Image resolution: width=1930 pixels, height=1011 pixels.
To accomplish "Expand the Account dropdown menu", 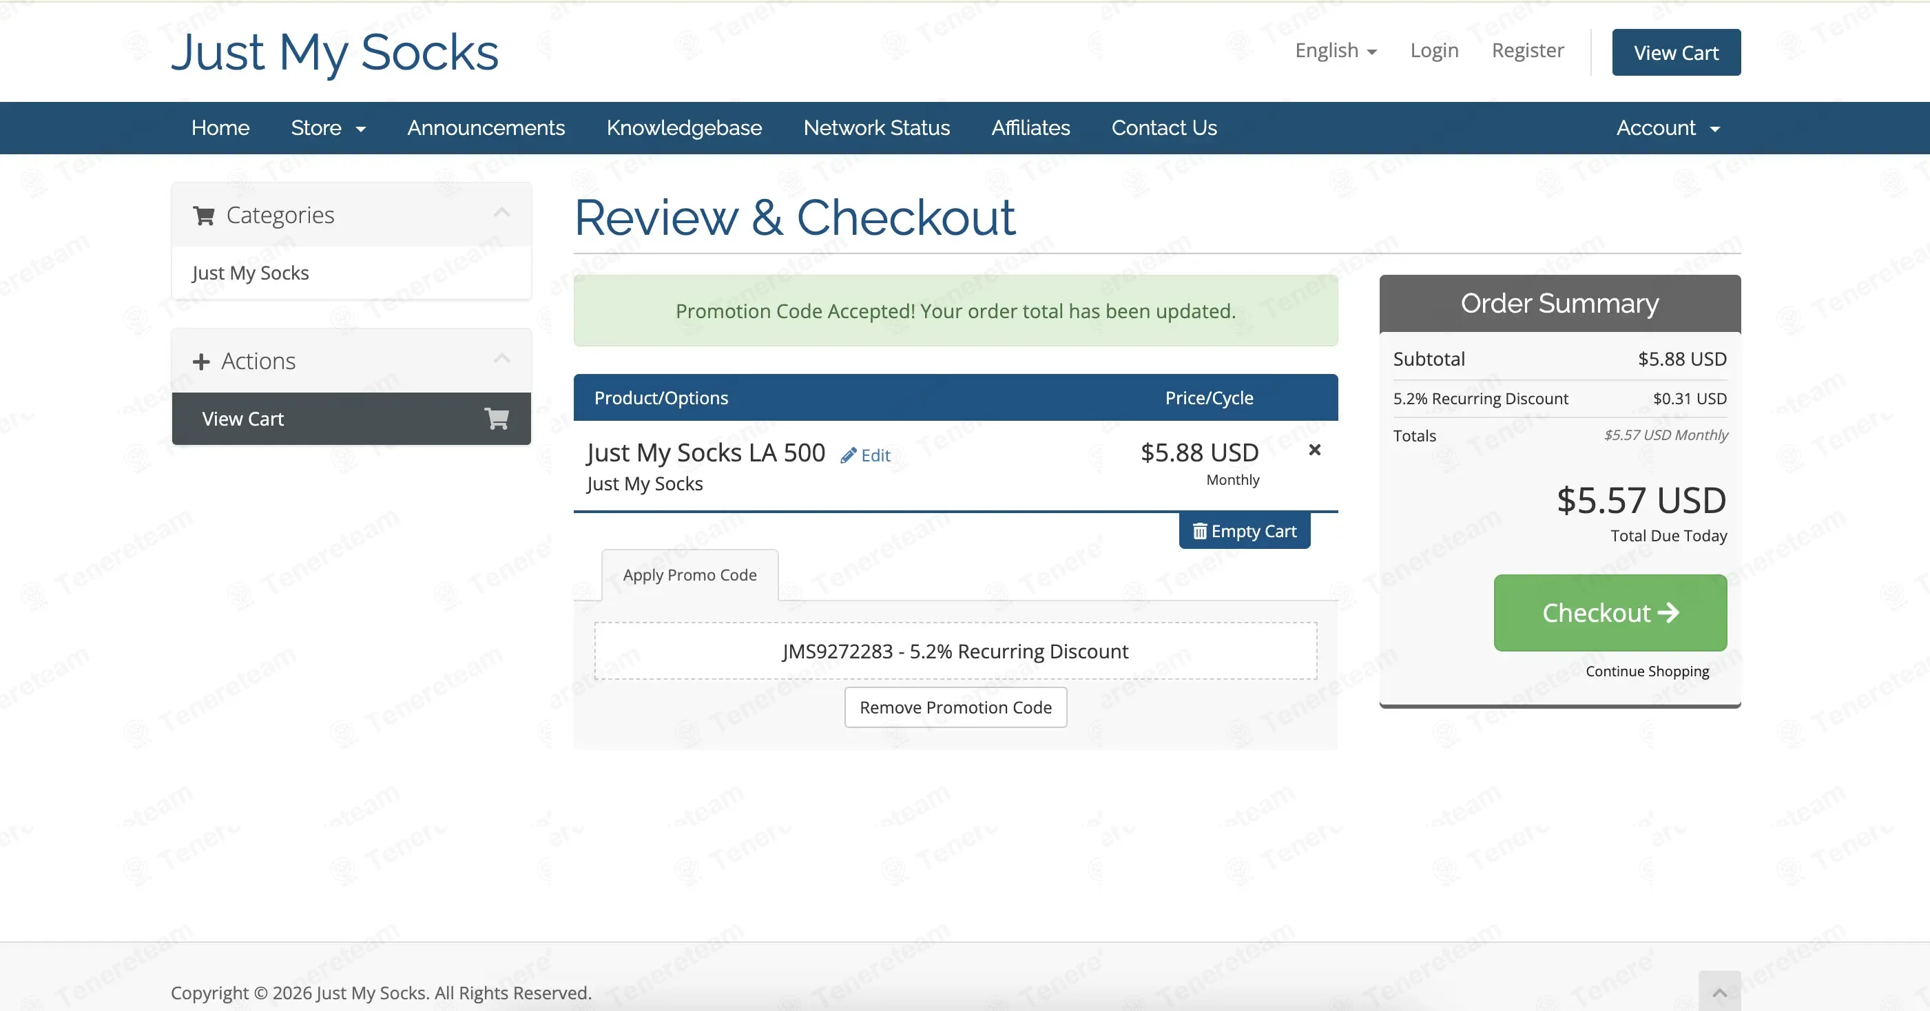I will 1668,128.
